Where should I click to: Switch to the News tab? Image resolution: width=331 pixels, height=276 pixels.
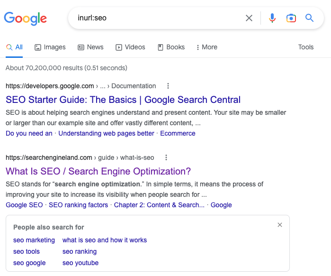pos(90,47)
